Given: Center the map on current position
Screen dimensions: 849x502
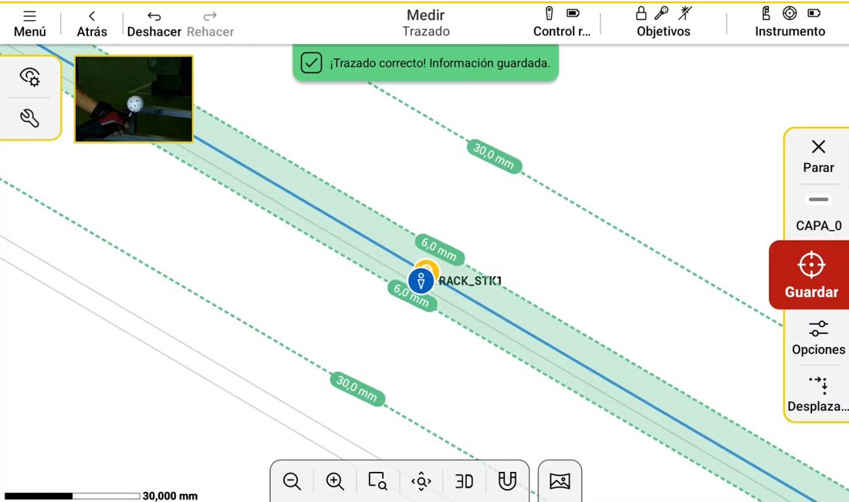Looking at the screenshot, I should [x=421, y=481].
